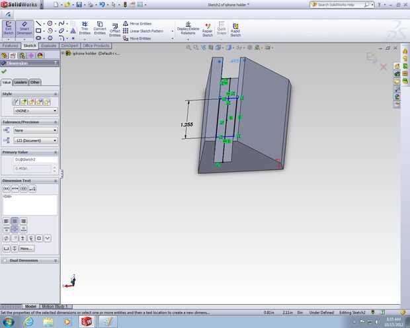The width and height of the screenshot is (410, 328).
Task: Click the green OK checkmark in Dimension panel
Action: tap(4, 71)
